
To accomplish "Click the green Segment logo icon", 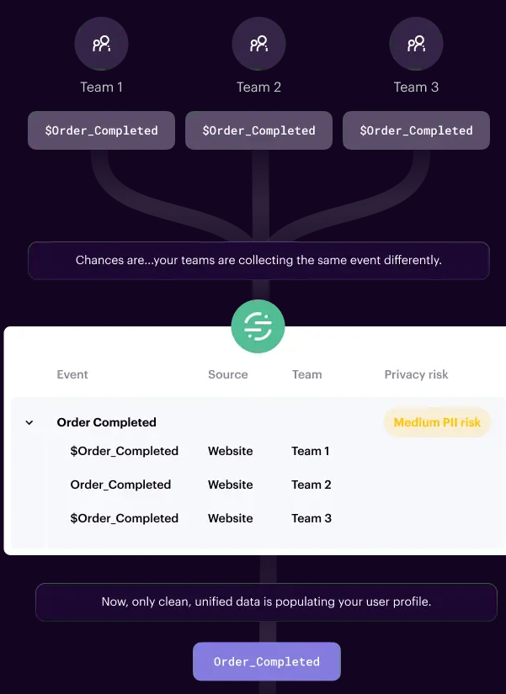I will (258, 326).
